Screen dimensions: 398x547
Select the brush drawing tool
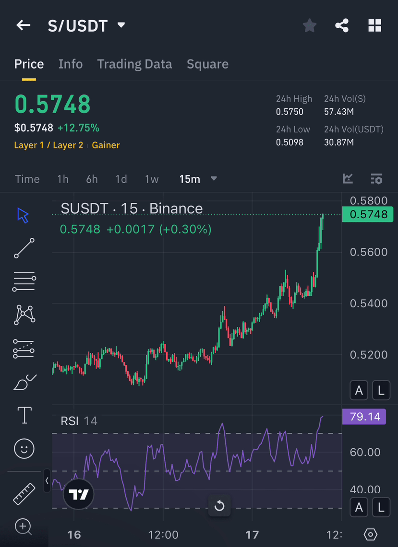25,382
